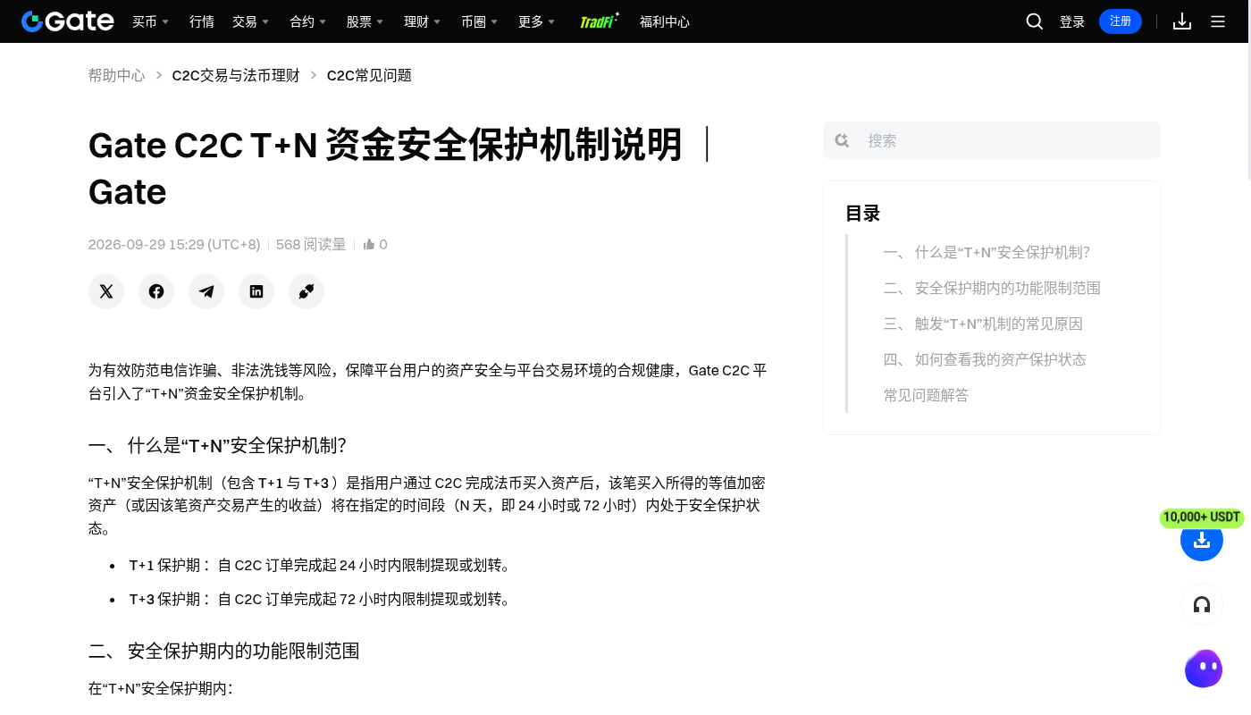Expand the 更多 dropdown menu
This screenshot has height=715, width=1251.
coord(536,21)
